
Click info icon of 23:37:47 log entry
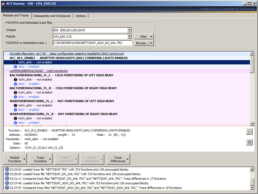coord(7,188)
